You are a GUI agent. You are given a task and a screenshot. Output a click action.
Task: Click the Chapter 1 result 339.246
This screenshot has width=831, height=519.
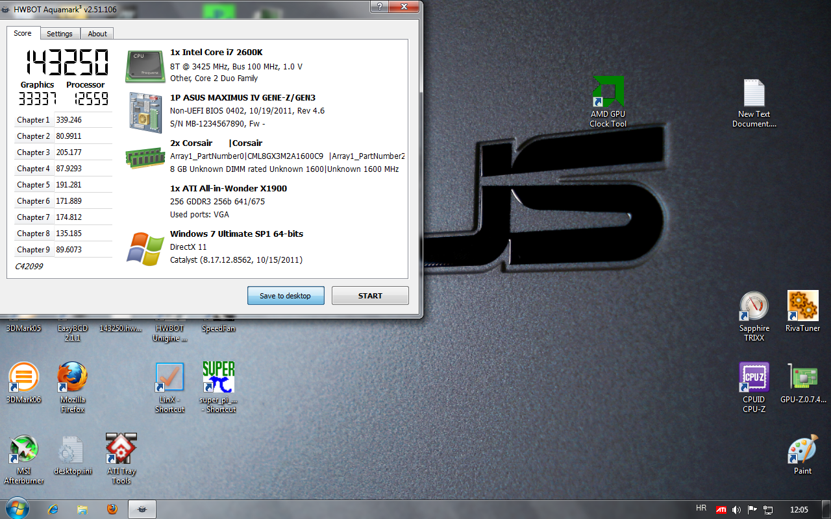69,120
